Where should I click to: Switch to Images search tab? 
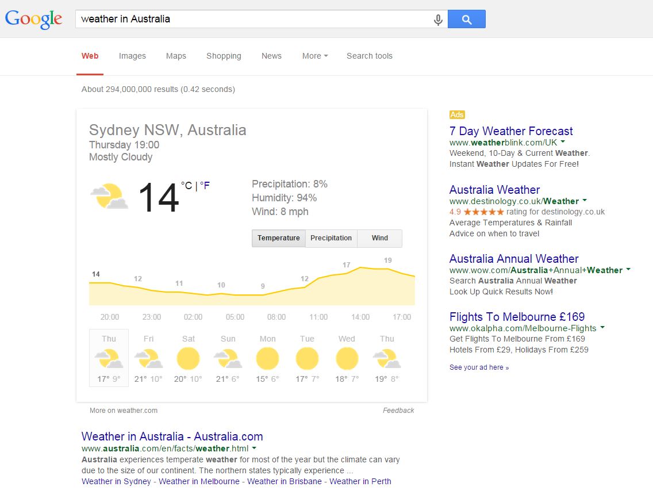coord(132,56)
